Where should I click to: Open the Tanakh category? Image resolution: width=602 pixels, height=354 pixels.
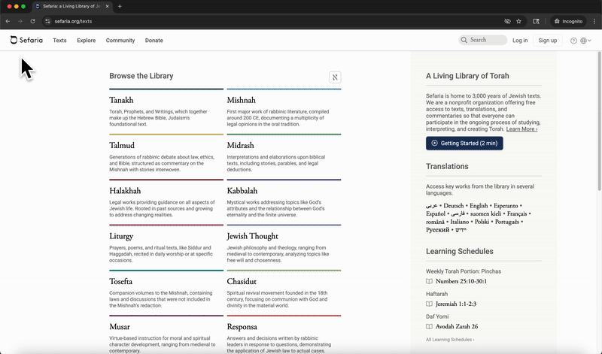click(x=121, y=100)
